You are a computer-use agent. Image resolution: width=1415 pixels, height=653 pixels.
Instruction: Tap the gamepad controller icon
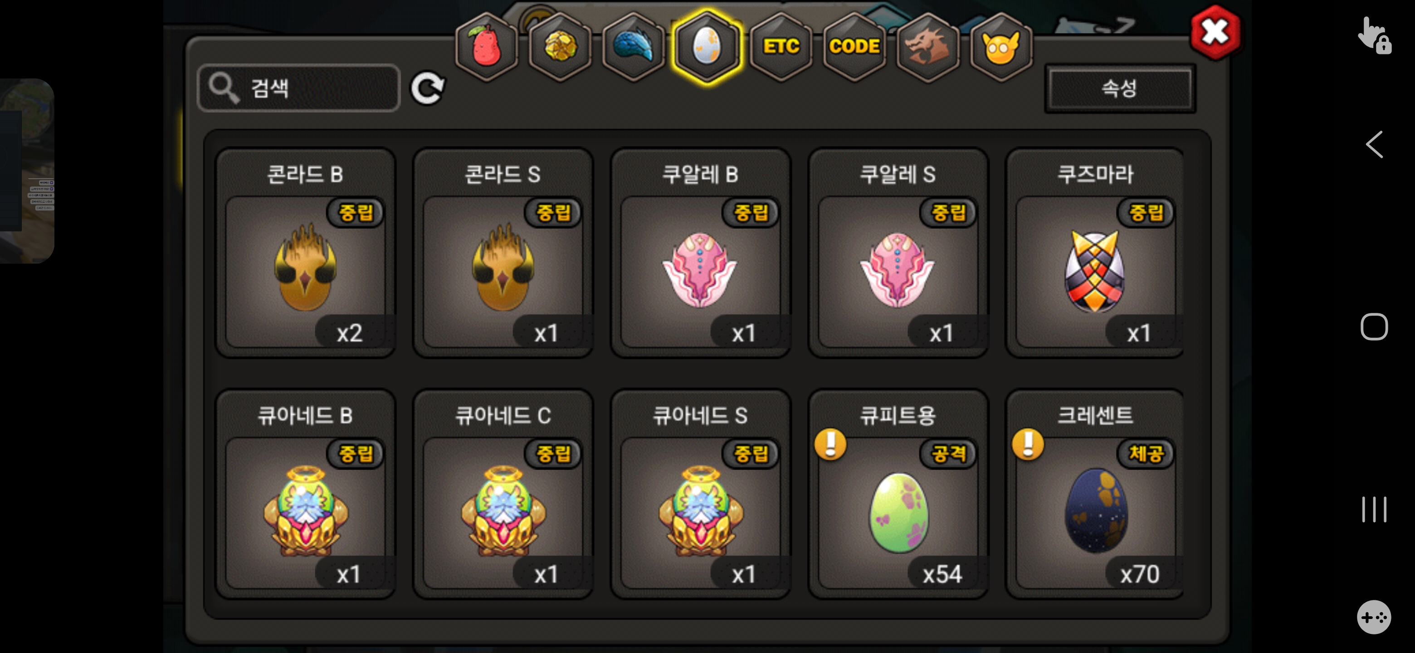[x=1374, y=617]
